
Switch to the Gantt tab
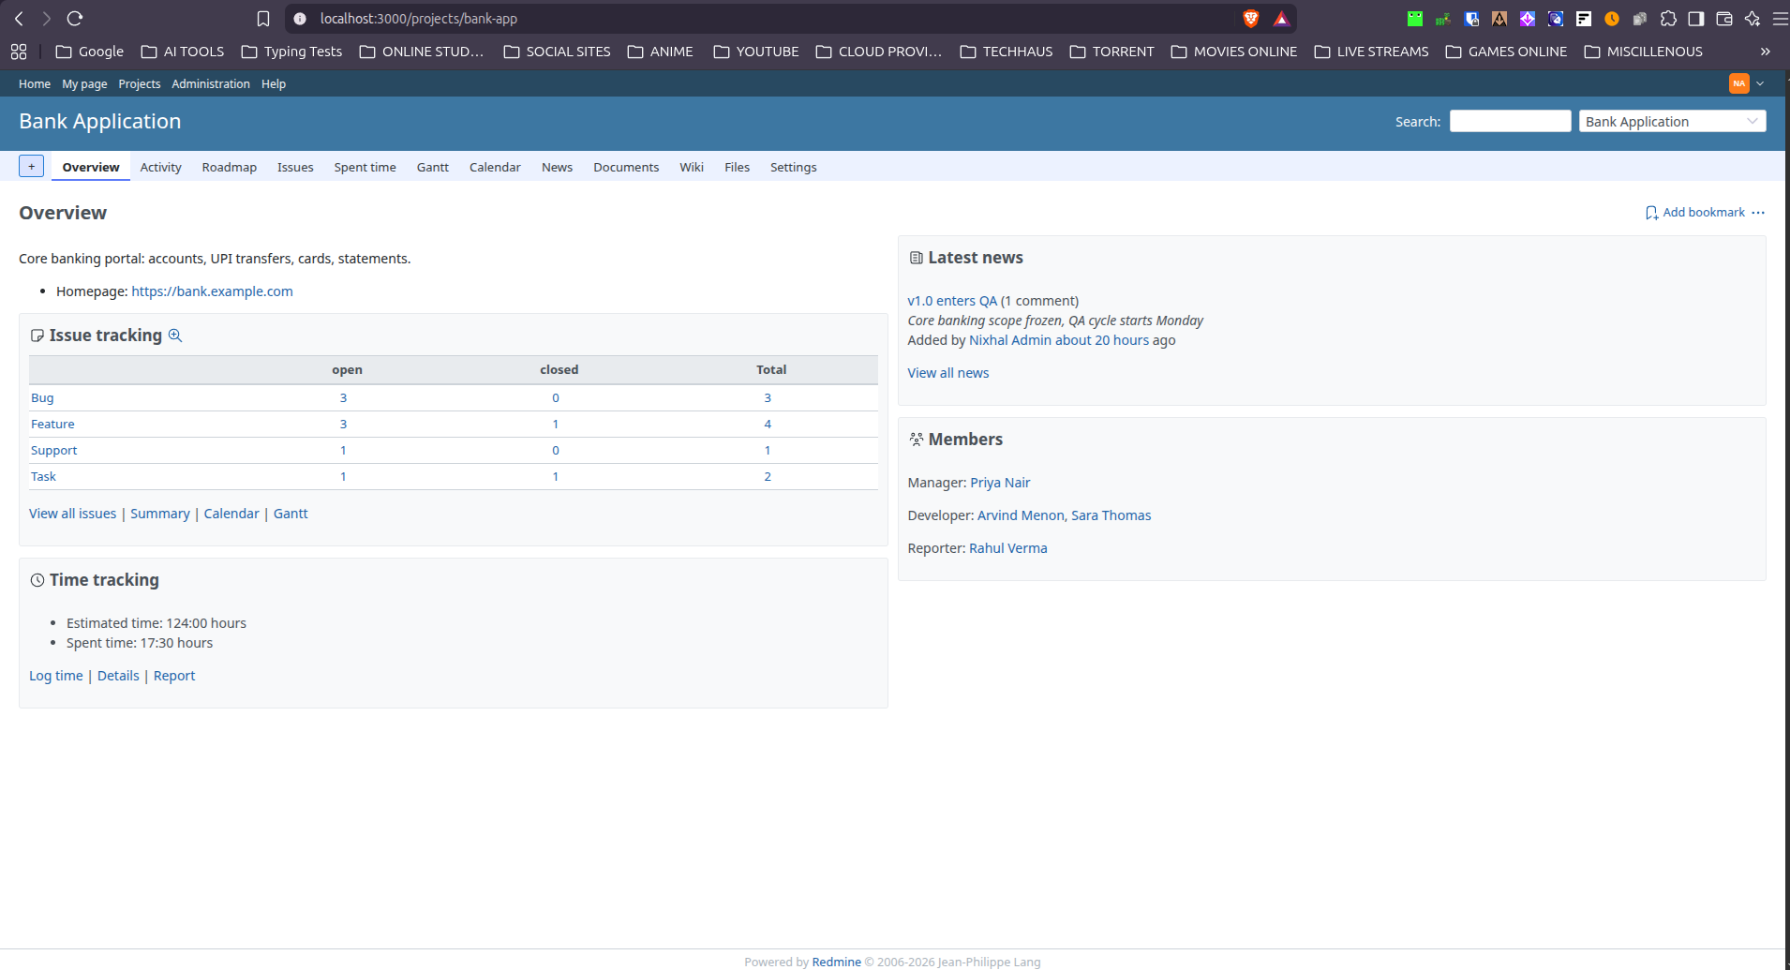433,167
